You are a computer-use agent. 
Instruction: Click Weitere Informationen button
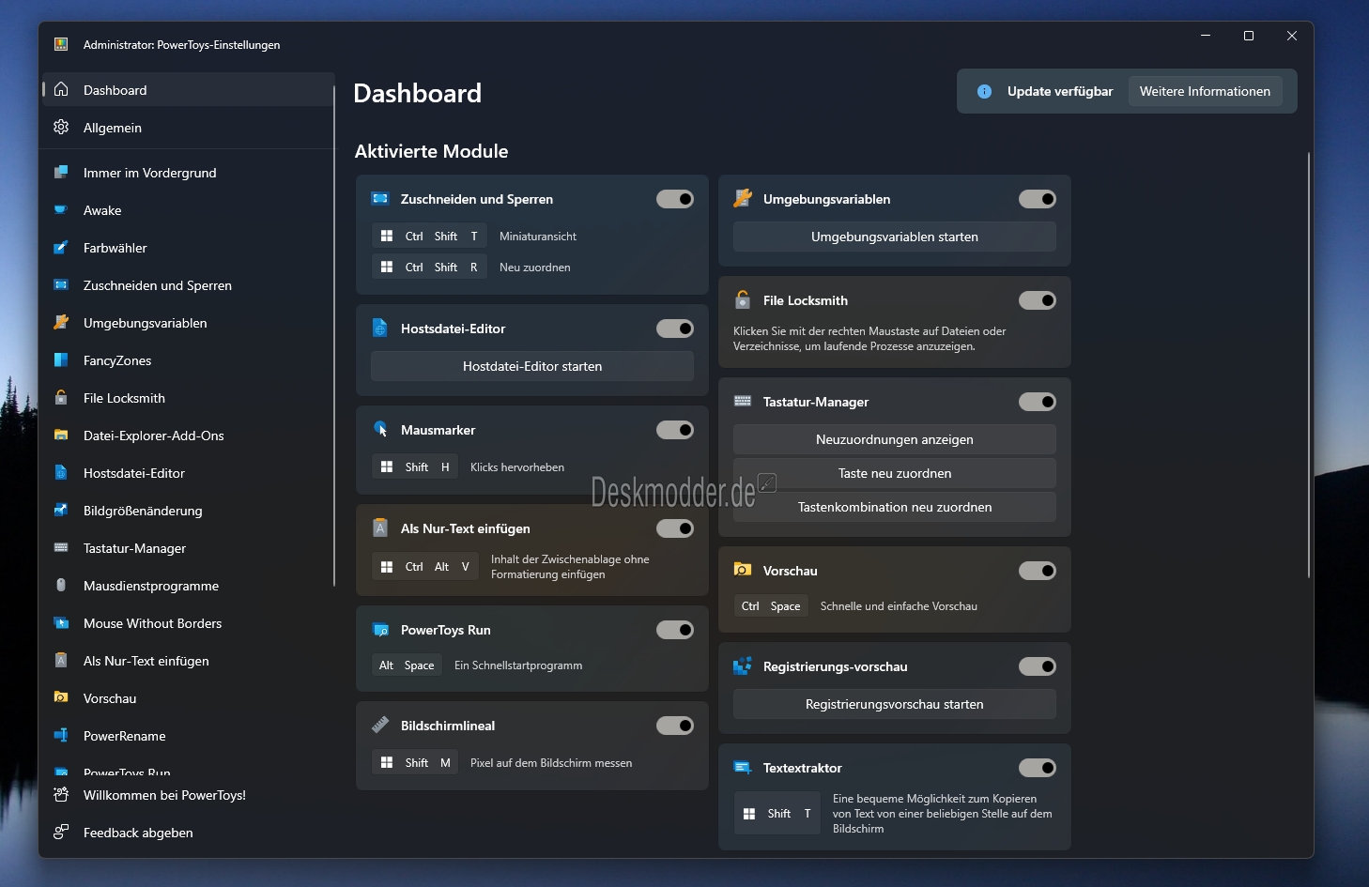1205,91
